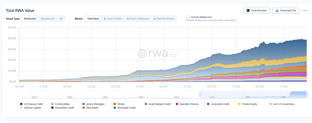The width and height of the screenshot is (312, 123).
Task: Click the lock icon beside Active Addresses
Action: tap(128, 19)
